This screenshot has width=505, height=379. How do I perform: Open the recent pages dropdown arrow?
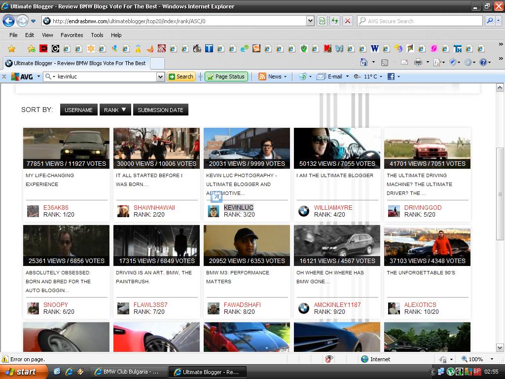[33, 22]
